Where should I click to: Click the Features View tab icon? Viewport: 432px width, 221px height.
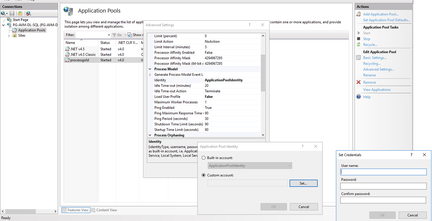click(x=64, y=210)
